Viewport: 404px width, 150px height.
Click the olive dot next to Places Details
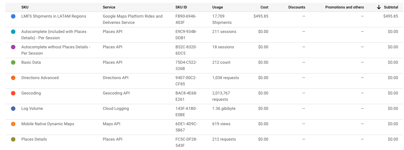(13, 139)
